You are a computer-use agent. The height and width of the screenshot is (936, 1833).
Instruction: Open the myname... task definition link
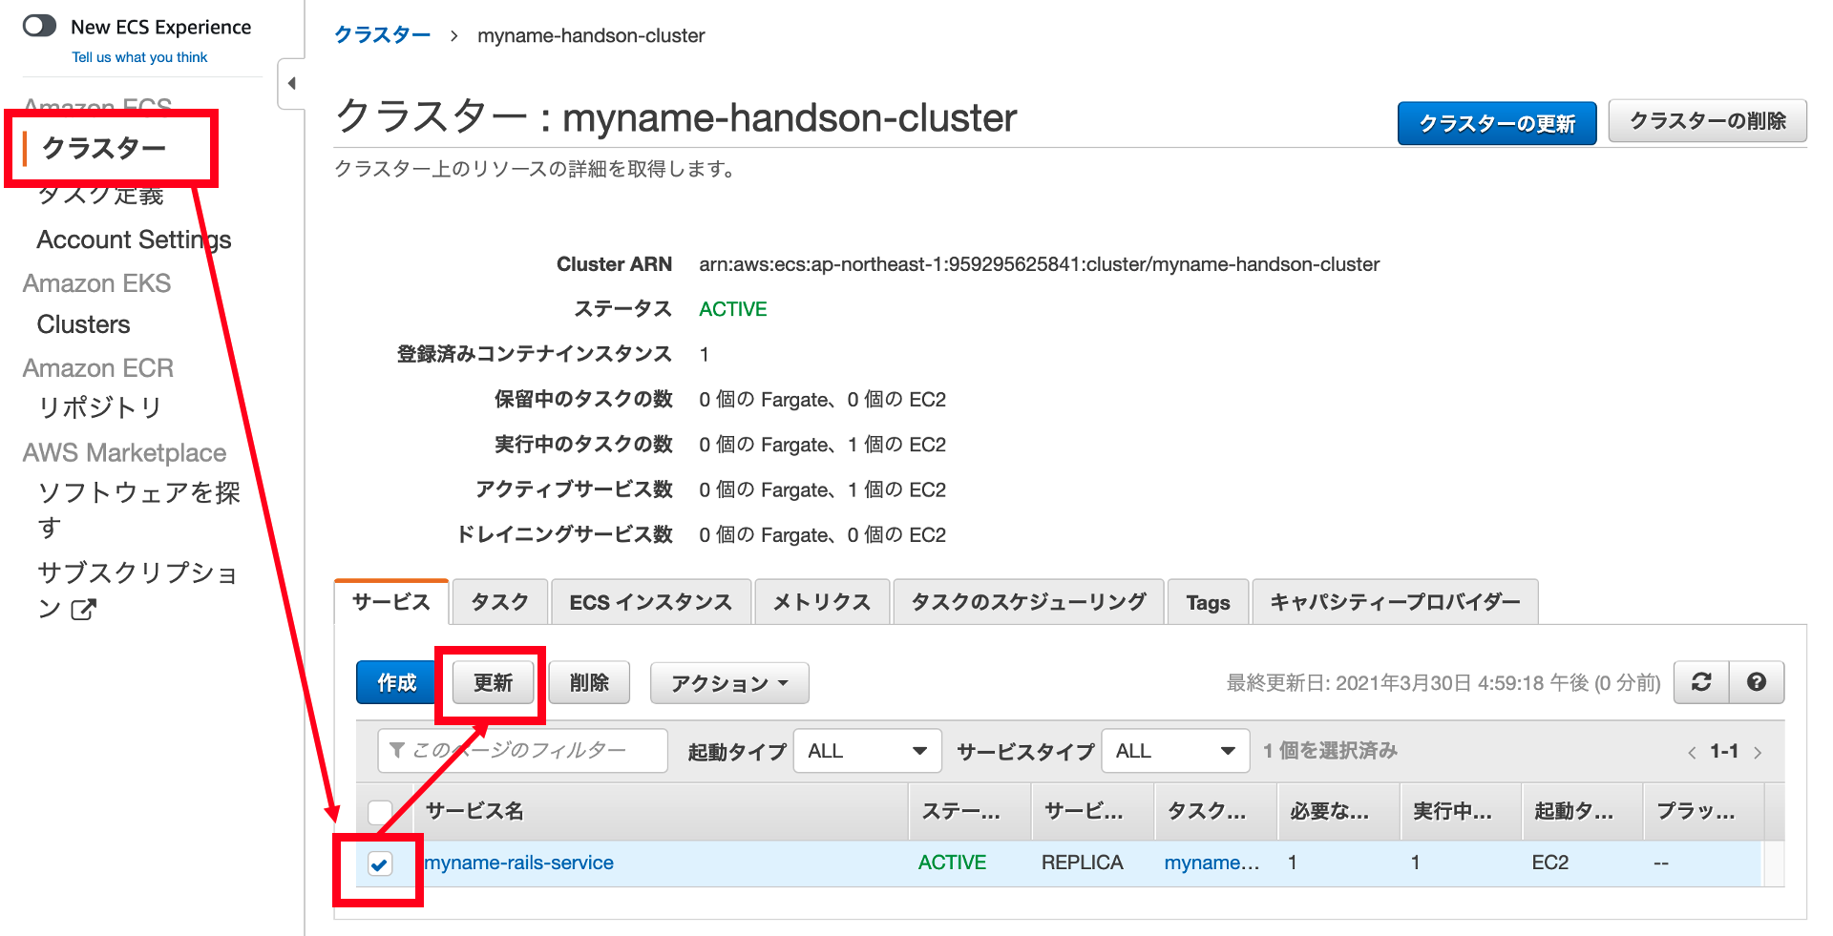point(1211,863)
